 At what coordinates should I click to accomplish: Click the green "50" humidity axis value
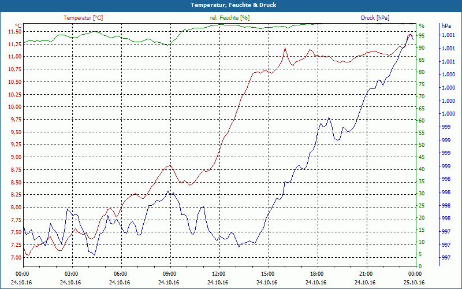click(x=422, y=145)
